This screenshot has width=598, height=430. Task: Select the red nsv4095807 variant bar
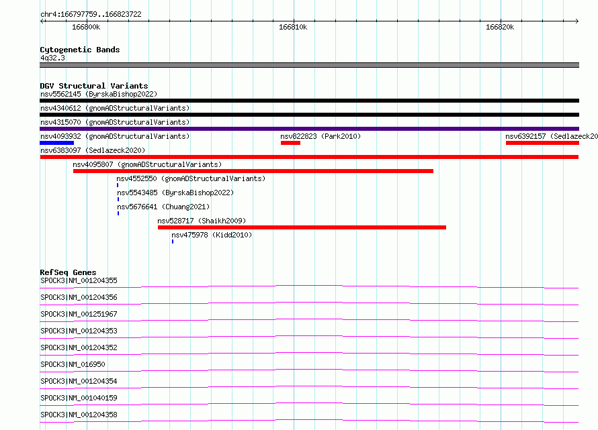253,171
